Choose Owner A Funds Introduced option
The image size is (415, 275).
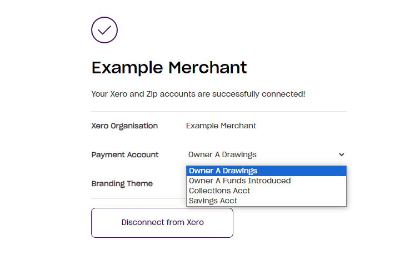click(x=266, y=181)
